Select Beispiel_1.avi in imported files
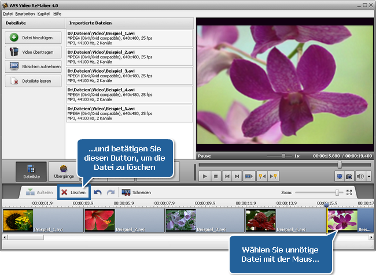Viewport: 376px width, 275px height. point(130,38)
